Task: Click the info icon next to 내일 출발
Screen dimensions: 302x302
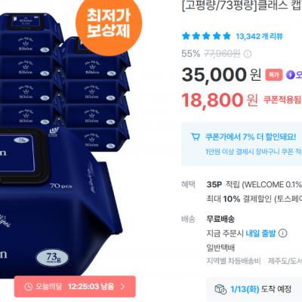Action: tap(282, 233)
